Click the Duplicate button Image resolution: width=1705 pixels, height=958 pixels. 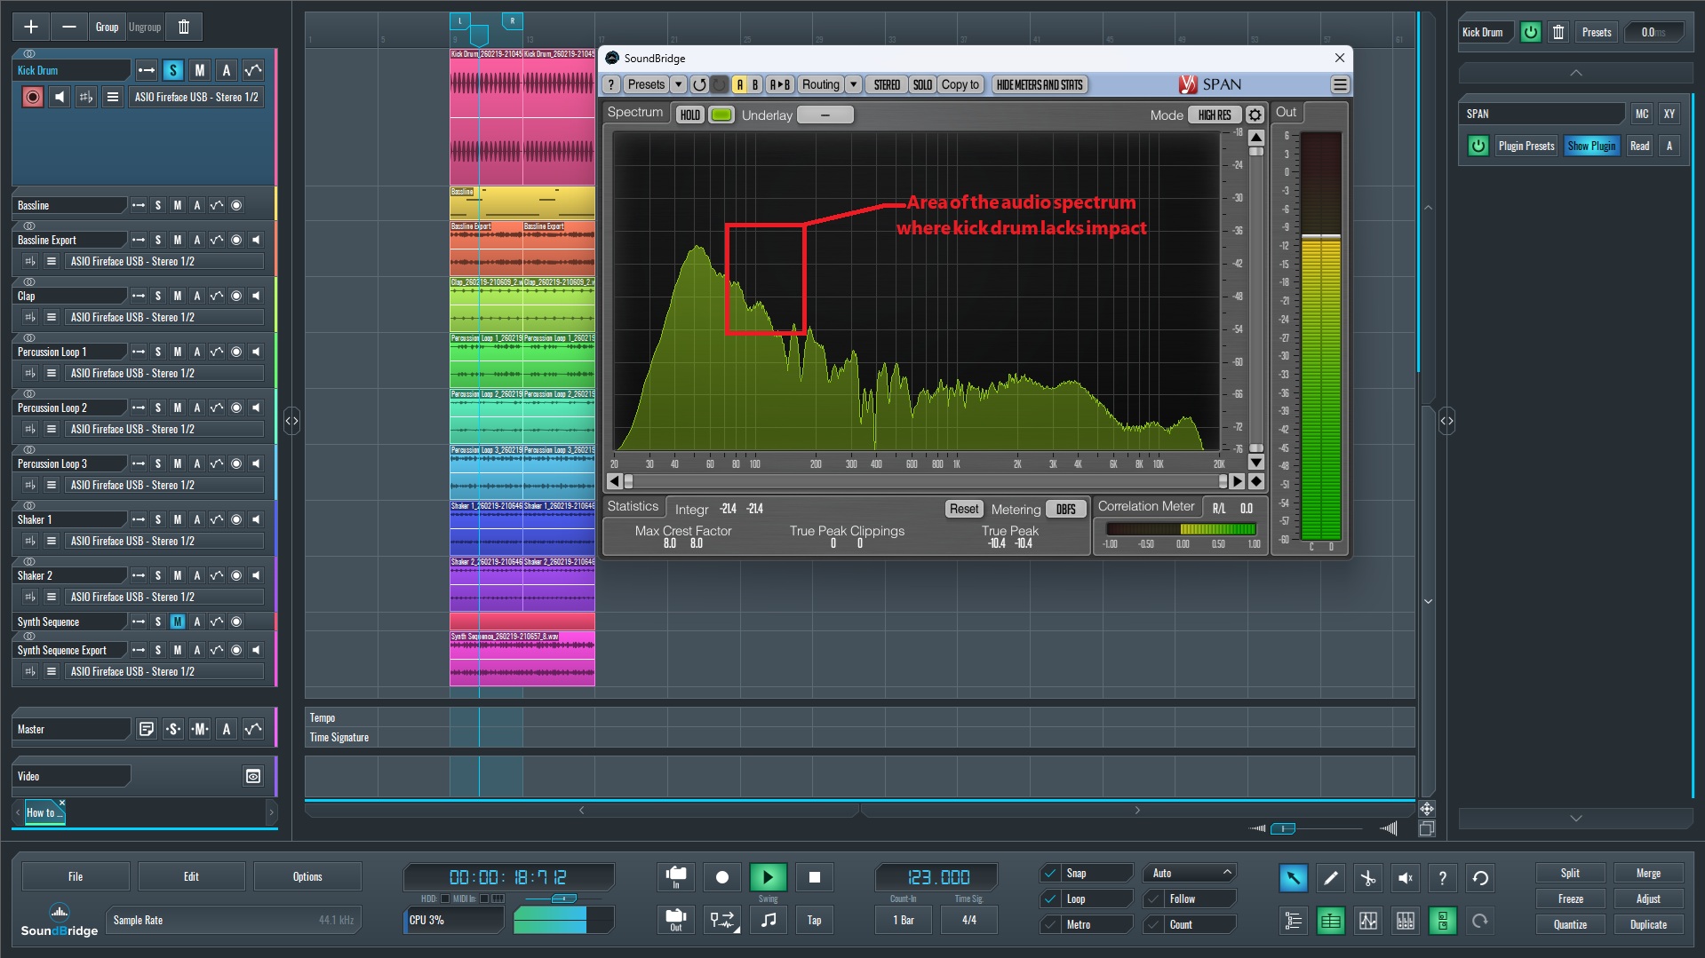(x=1648, y=924)
